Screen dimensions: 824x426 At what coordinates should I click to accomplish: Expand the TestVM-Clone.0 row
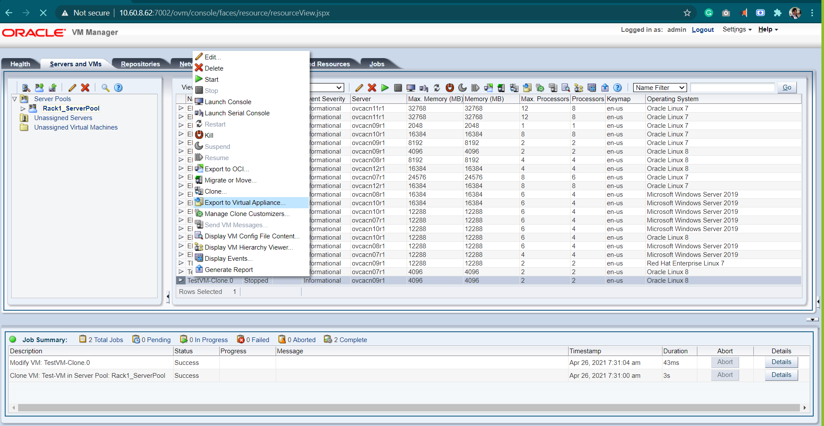tap(181, 280)
